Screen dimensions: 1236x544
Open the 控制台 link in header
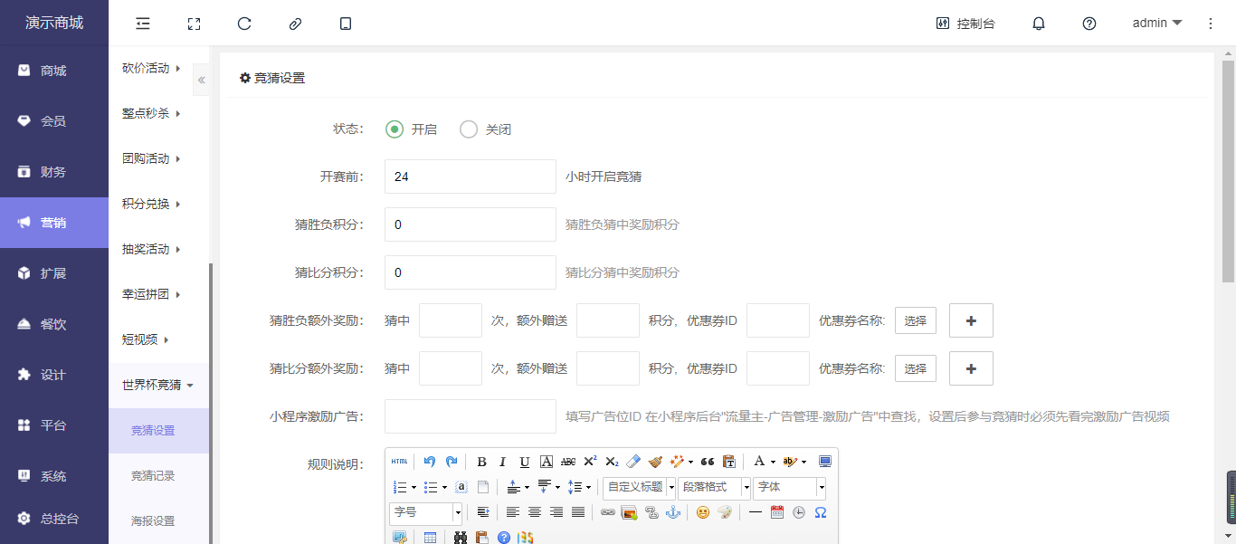coord(965,24)
